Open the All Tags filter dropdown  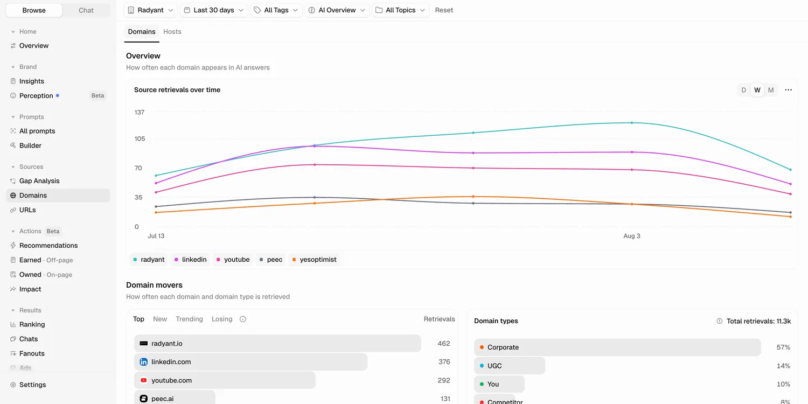click(276, 10)
